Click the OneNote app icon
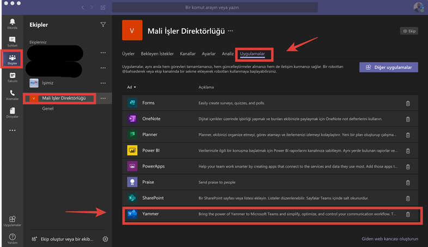The height and width of the screenshot is (247, 428). pos(132,119)
